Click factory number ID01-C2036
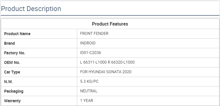The image size is (220, 106). (91, 53)
